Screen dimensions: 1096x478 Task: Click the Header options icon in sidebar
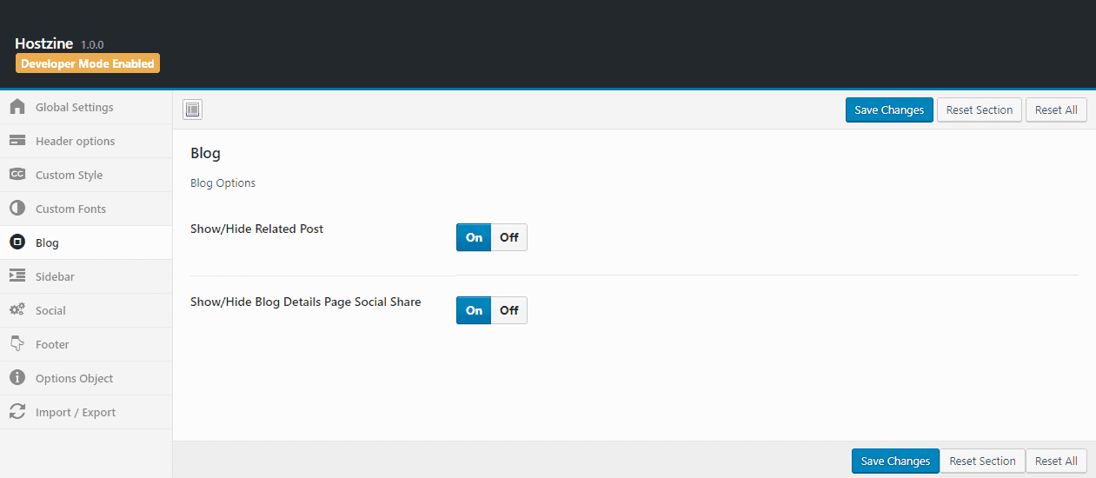tap(17, 141)
